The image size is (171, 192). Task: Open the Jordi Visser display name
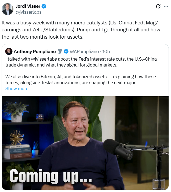click(x=28, y=6)
